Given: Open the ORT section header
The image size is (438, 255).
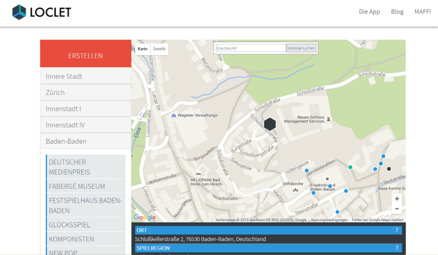Looking at the screenshot, I should [268, 230].
